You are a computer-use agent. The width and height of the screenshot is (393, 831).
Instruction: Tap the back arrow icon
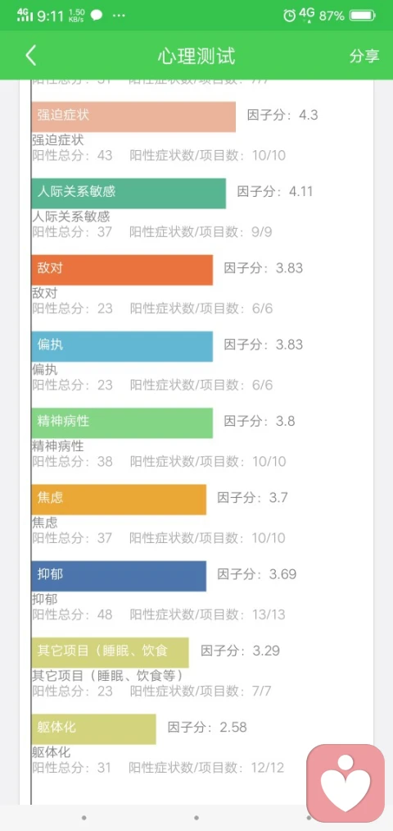[x=30, y=56]
